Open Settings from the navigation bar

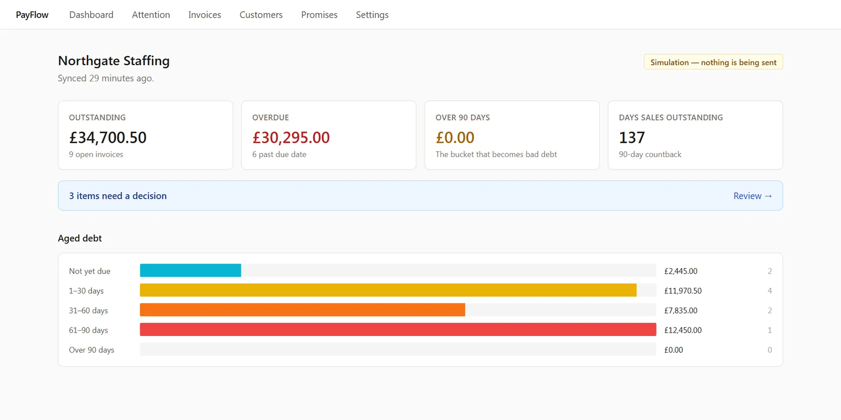372,15
